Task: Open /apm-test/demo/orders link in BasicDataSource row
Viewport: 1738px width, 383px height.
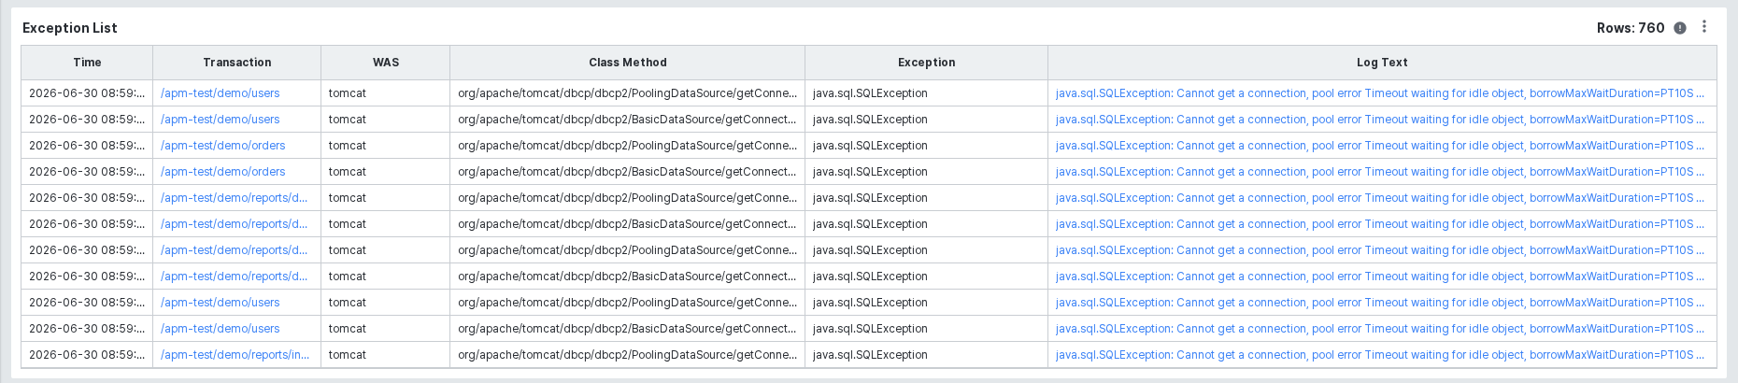Action: click(223, 172)
